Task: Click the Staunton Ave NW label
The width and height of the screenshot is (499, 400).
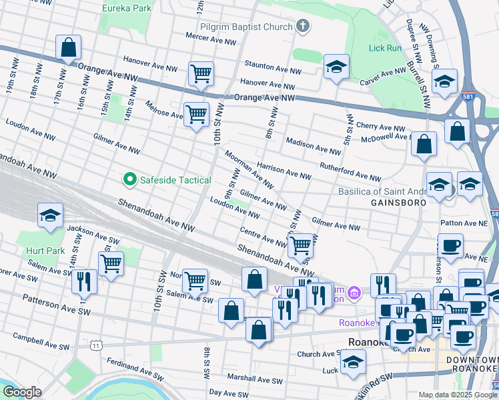Action: (273, 67)
